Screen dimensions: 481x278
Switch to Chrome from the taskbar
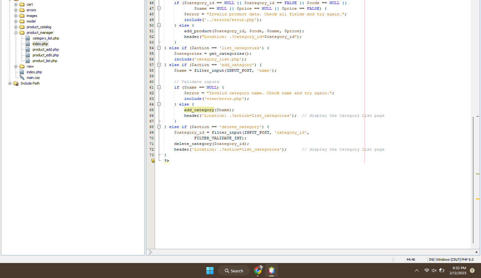(258, 270)
